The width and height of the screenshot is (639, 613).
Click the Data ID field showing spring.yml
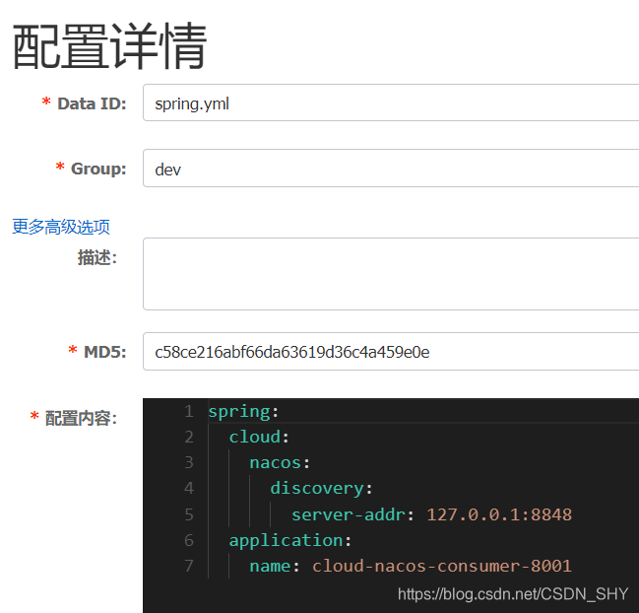391,102
